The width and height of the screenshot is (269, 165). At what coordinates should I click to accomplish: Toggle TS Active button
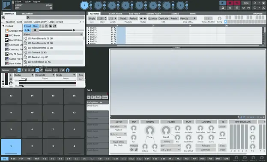pyautogui.click(x=222, y=127)
